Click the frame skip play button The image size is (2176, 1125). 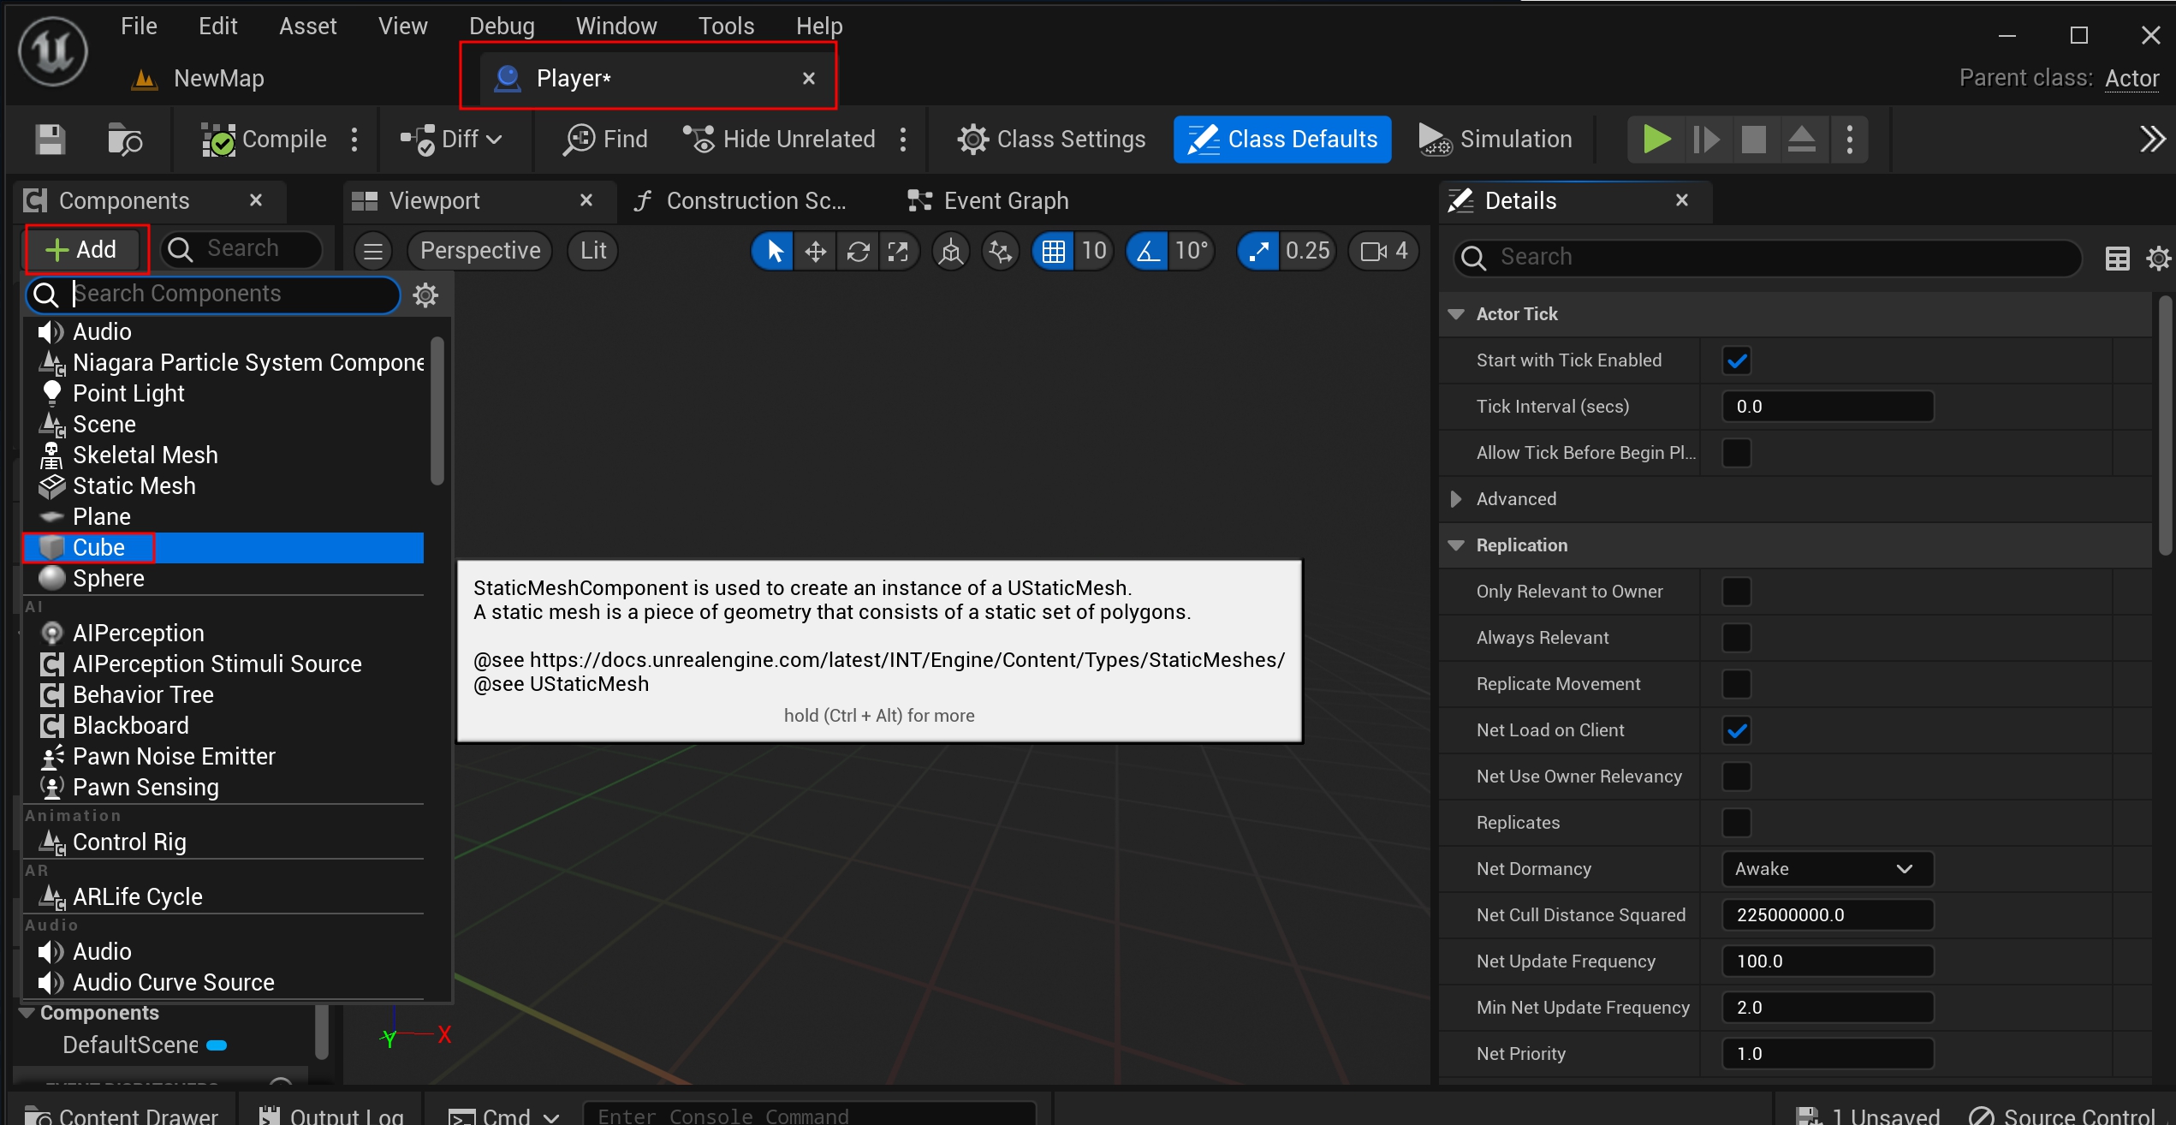tap(1705, 139)
